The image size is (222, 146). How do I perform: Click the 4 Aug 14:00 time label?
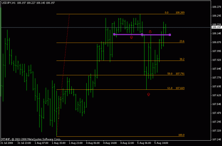coord(110,143)
